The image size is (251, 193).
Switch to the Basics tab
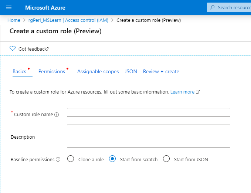pyautogui.click(x=19, y=72)
